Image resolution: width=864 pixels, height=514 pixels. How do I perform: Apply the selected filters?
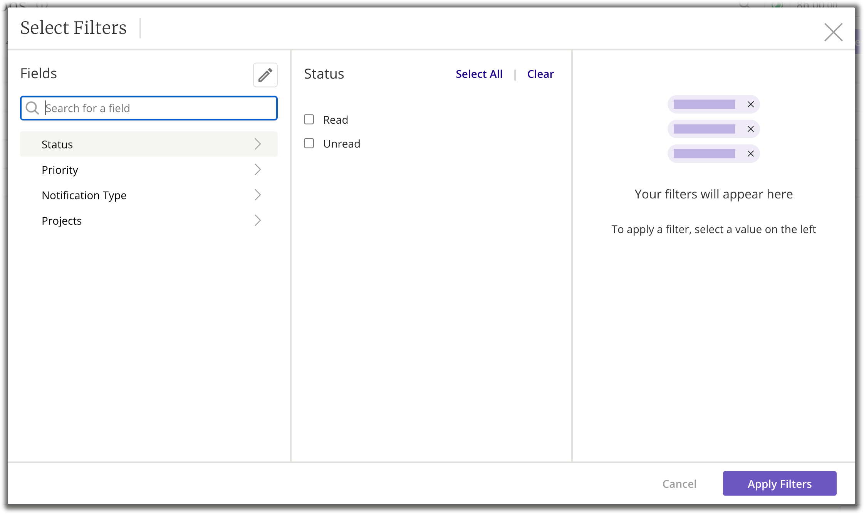click(x=780, y=484)
